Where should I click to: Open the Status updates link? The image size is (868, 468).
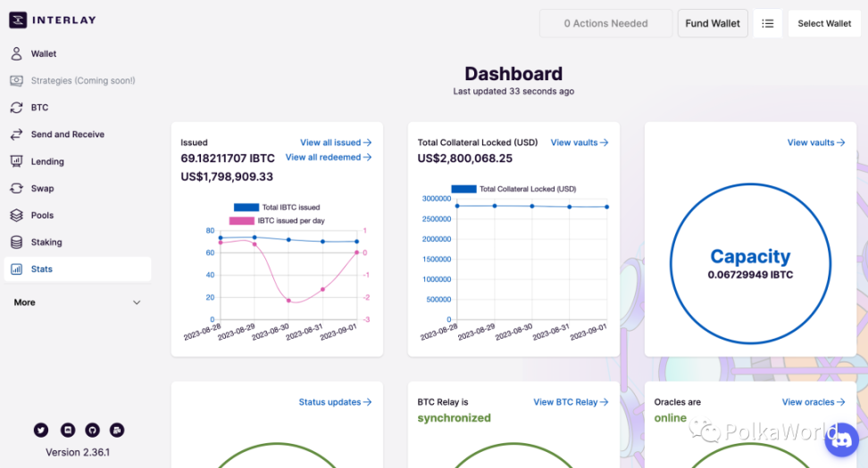(335, 402)
